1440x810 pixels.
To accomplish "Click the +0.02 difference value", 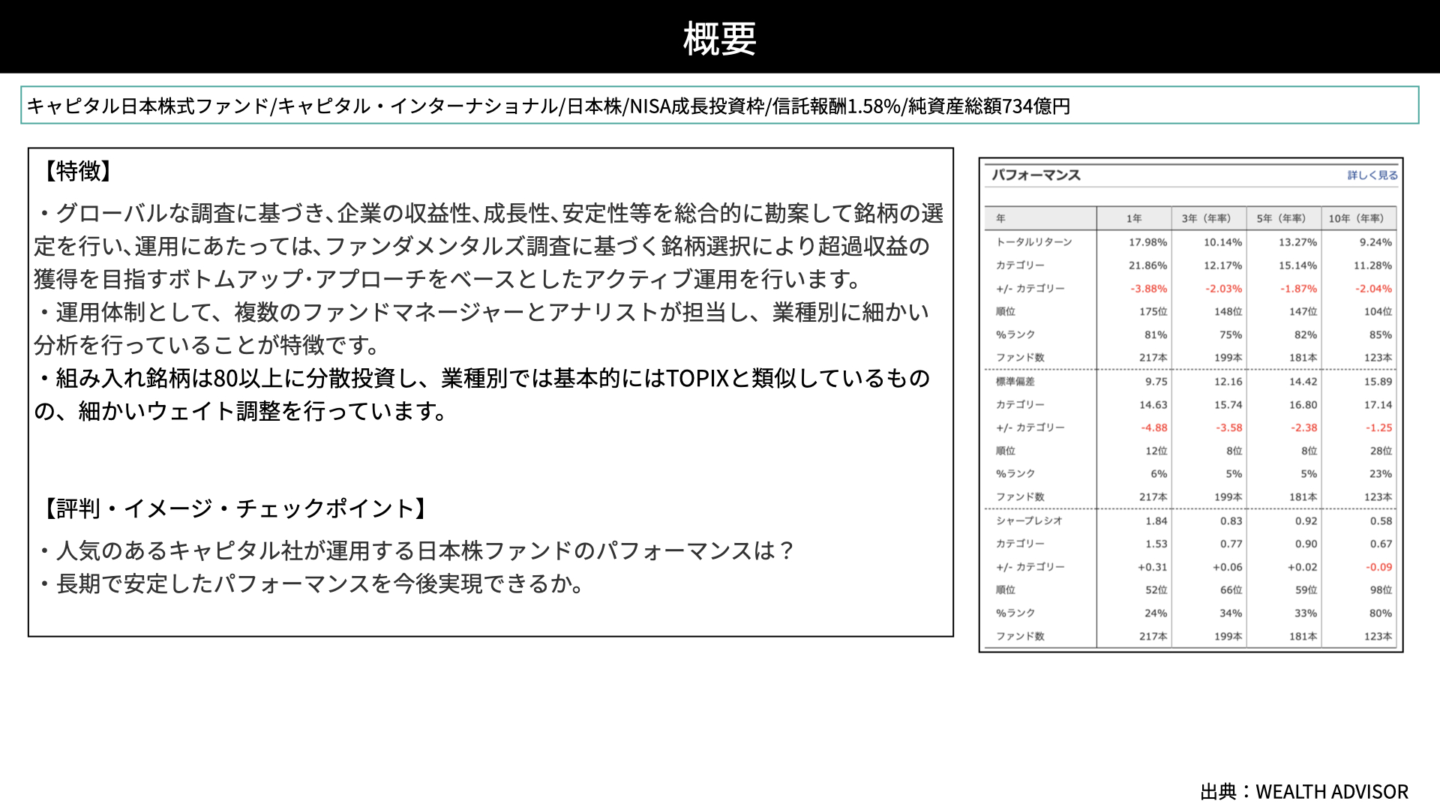I will pos(1303,567).
